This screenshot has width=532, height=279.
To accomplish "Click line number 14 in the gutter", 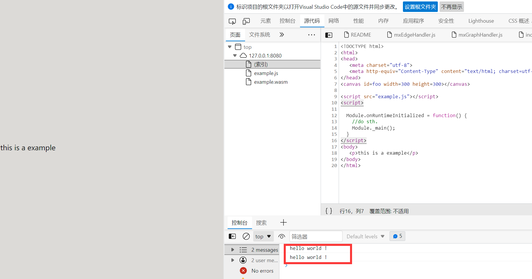I will (x=334, y=128).
